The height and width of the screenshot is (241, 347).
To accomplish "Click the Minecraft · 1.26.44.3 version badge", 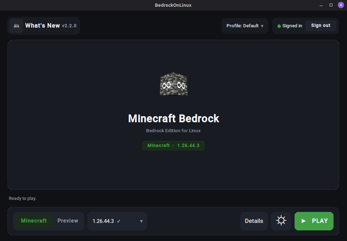I will point(173,146).
